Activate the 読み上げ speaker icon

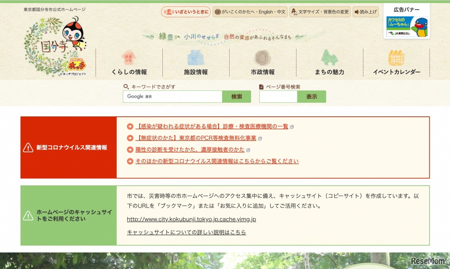tap(357, 12)
